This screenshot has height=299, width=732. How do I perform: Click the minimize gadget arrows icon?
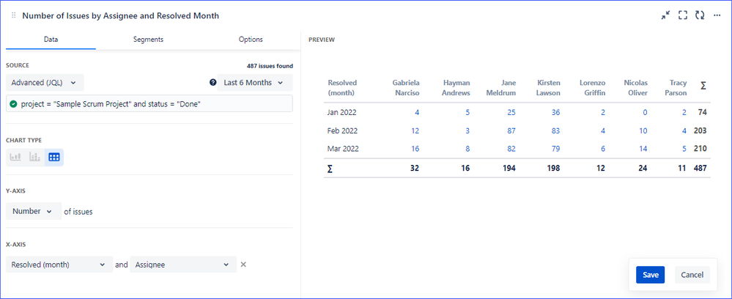coord(665,15)
